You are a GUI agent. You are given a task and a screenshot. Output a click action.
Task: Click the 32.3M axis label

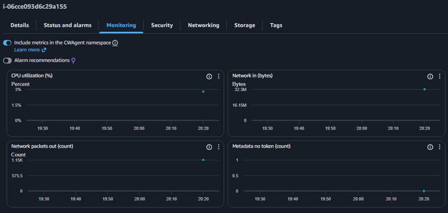pos(240,90)
